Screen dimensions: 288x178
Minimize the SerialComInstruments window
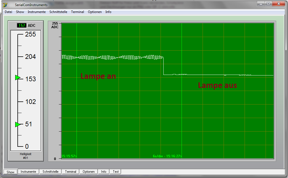(261, 4)
